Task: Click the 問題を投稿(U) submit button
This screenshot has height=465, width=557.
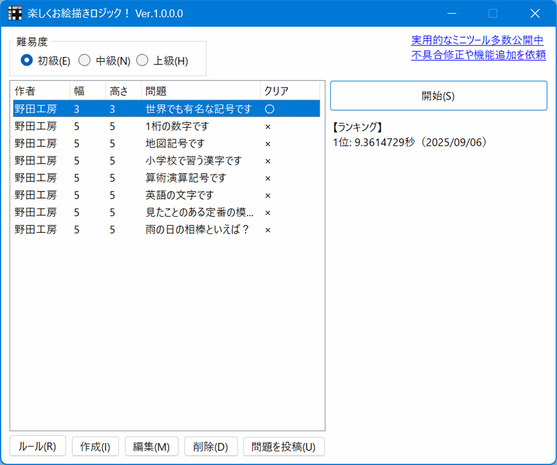Action: (284, 446)
